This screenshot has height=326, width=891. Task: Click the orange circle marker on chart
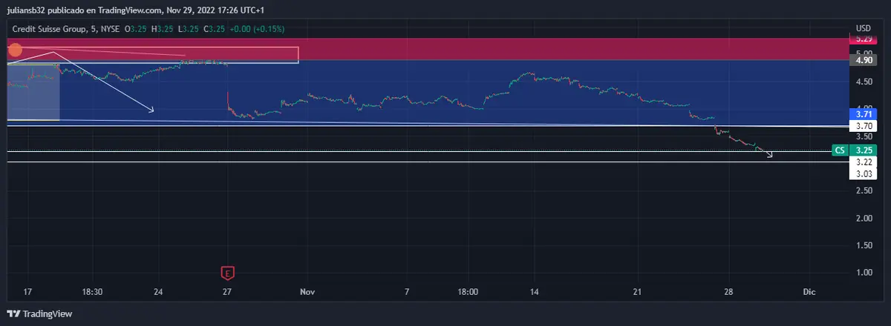point(14,51)
